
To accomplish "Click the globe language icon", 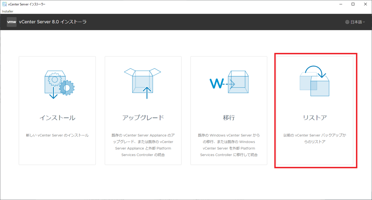I will (347, 22).
